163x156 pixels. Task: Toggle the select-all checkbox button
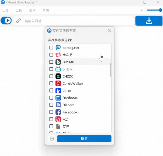(x=52, y=139)
